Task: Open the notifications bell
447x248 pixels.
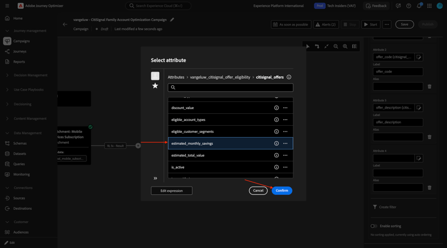Action: [419, 6]
